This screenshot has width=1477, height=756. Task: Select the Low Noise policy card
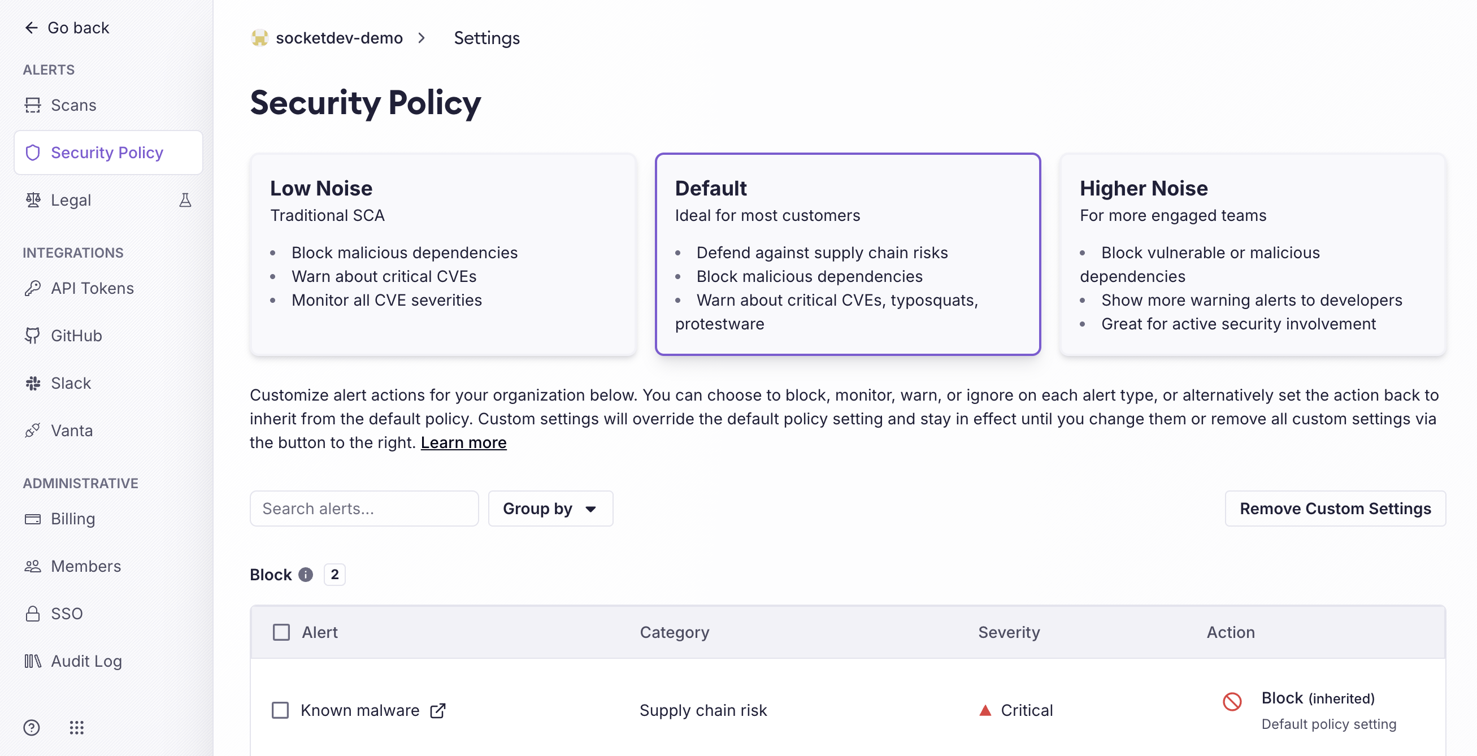[442, 254]
